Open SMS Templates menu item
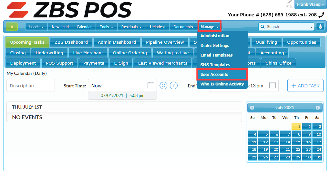Image resolution: width=330 pixels, height=178 pixels. click(215, 65)
